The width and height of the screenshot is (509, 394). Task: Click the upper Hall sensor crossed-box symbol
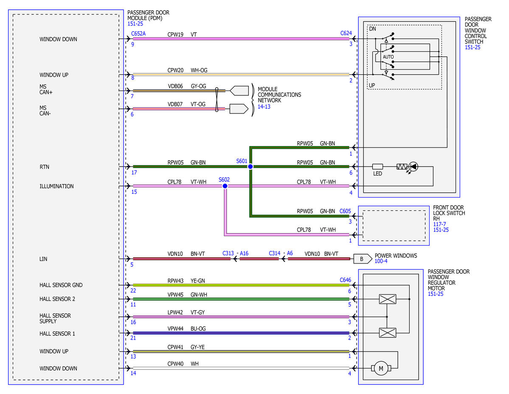pos(388,299)
